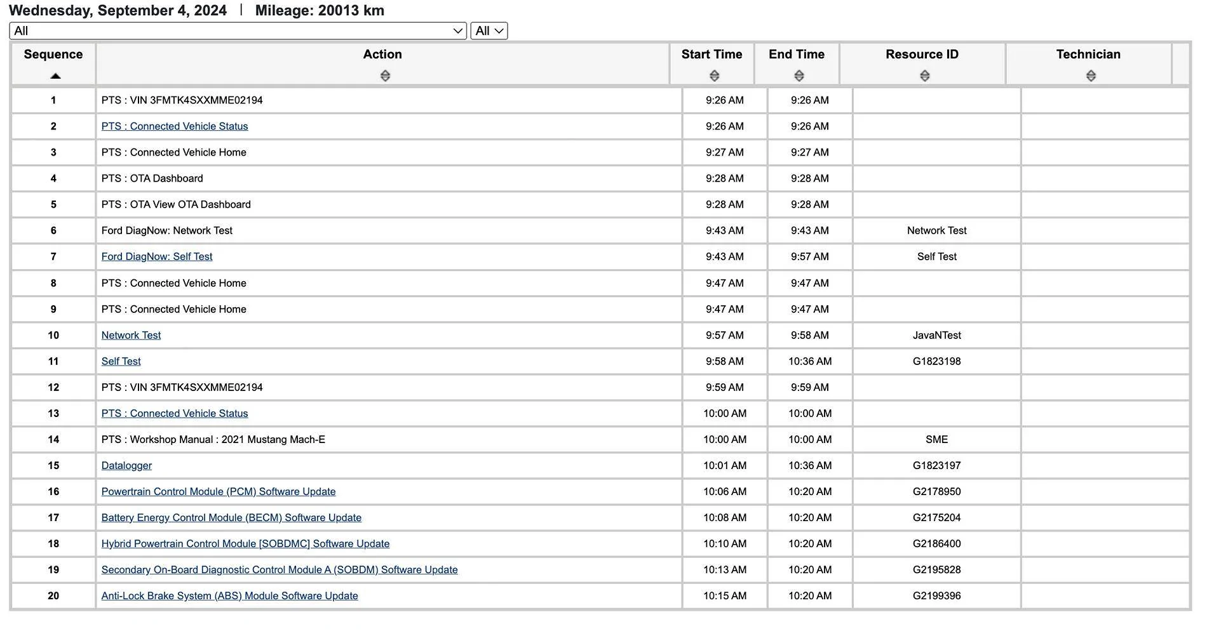
Task: Open the Network Test link in row 10
Action: click(x=131, y=335)
